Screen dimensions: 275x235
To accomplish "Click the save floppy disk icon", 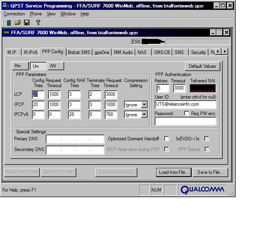I will click(x=27, y=23).
